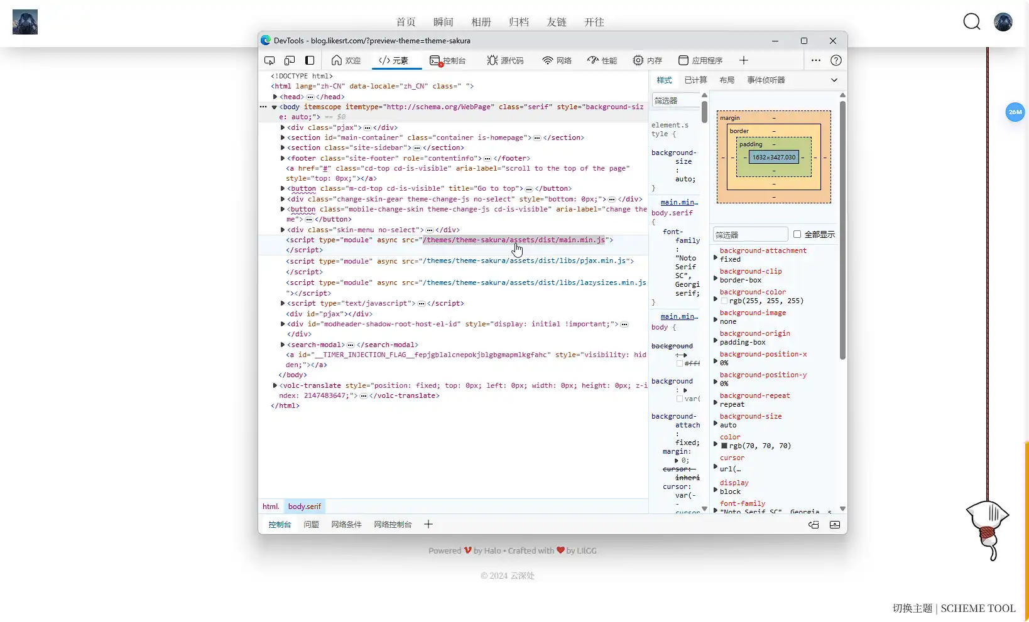Open the 性能 (Performance) tab
1029x622 pixels.
[602, 60]
